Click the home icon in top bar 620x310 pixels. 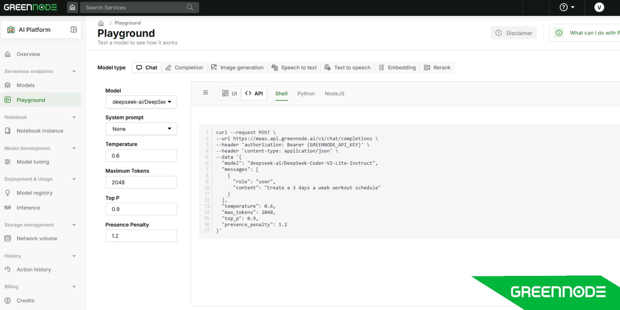(x=72, y=7)
